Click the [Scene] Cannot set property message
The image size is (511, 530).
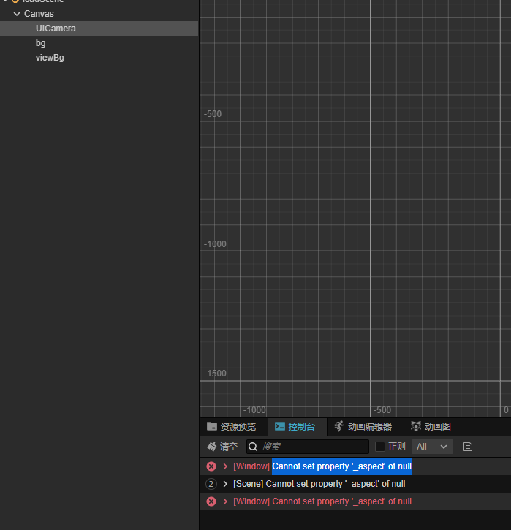coord(319,484)
